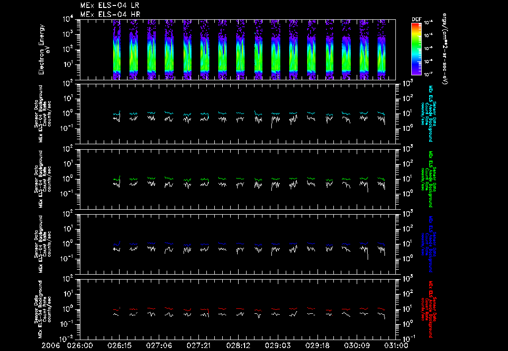The image size is (508, 351).
Task: Click the '029:03' time axis label
Action: click(277, 346)
